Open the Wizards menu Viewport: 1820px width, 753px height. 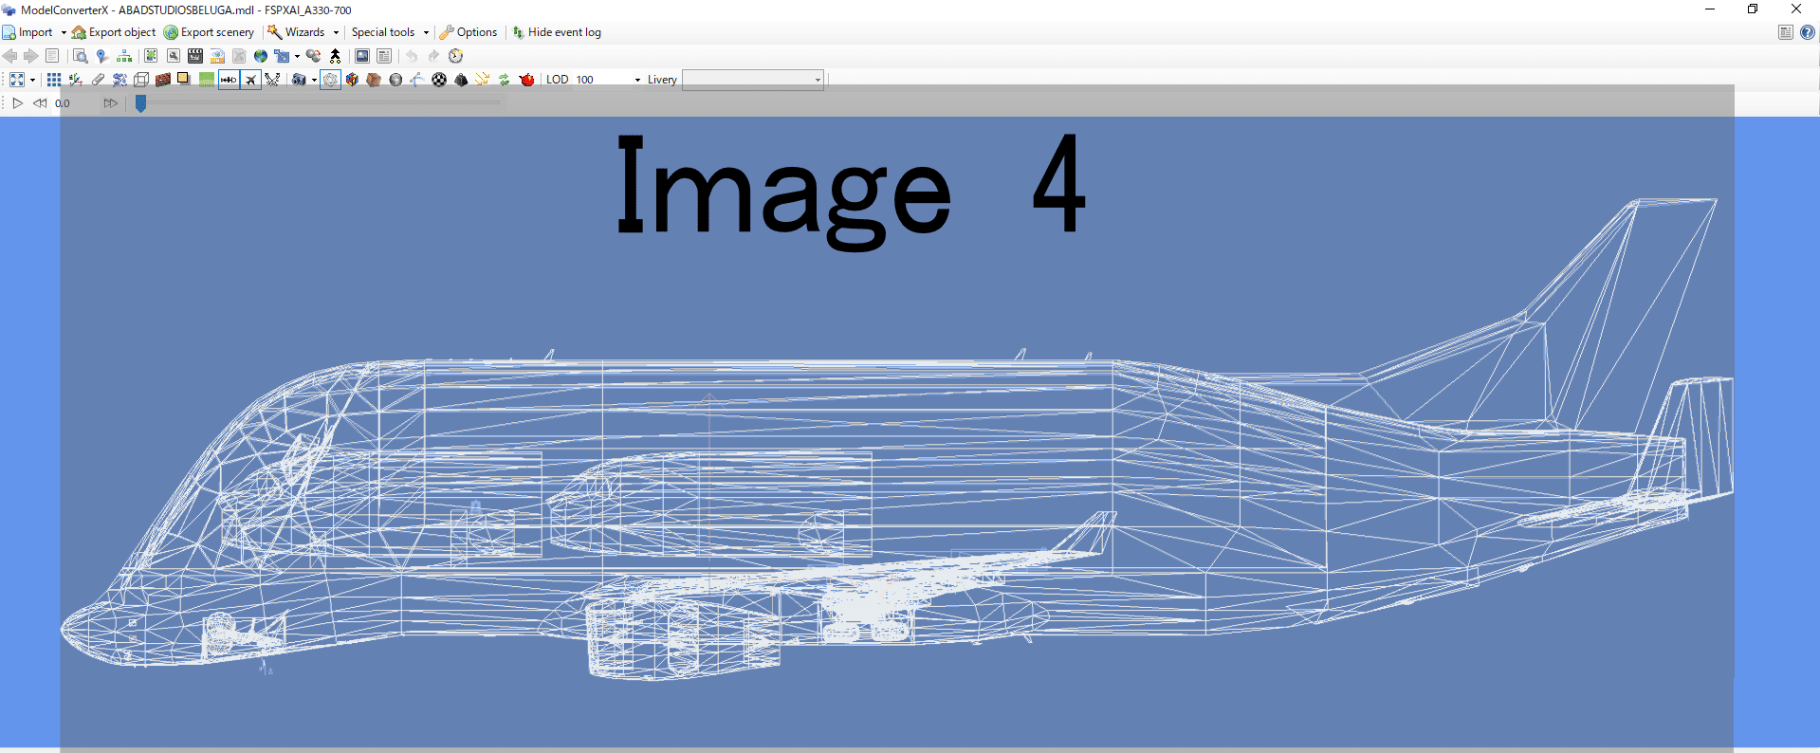point(303,32)
